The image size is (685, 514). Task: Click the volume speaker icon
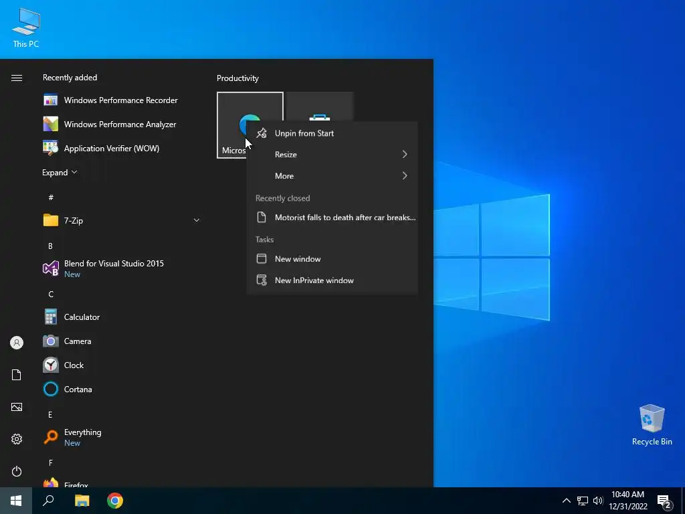[x=598, y=501]
